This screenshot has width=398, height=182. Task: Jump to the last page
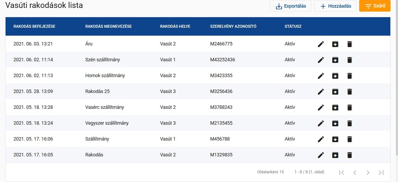381,172
